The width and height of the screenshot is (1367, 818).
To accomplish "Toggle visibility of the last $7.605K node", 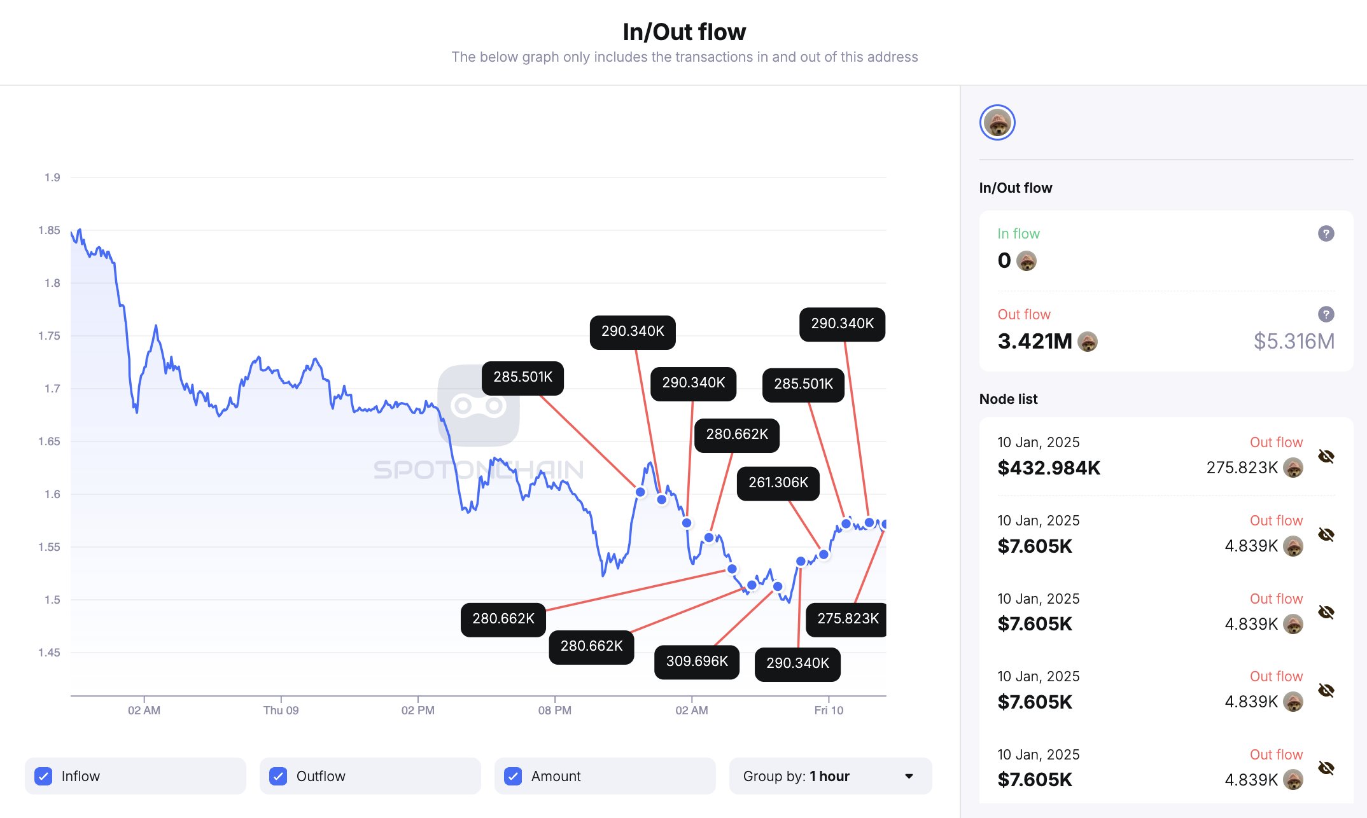I will 1326,768.
